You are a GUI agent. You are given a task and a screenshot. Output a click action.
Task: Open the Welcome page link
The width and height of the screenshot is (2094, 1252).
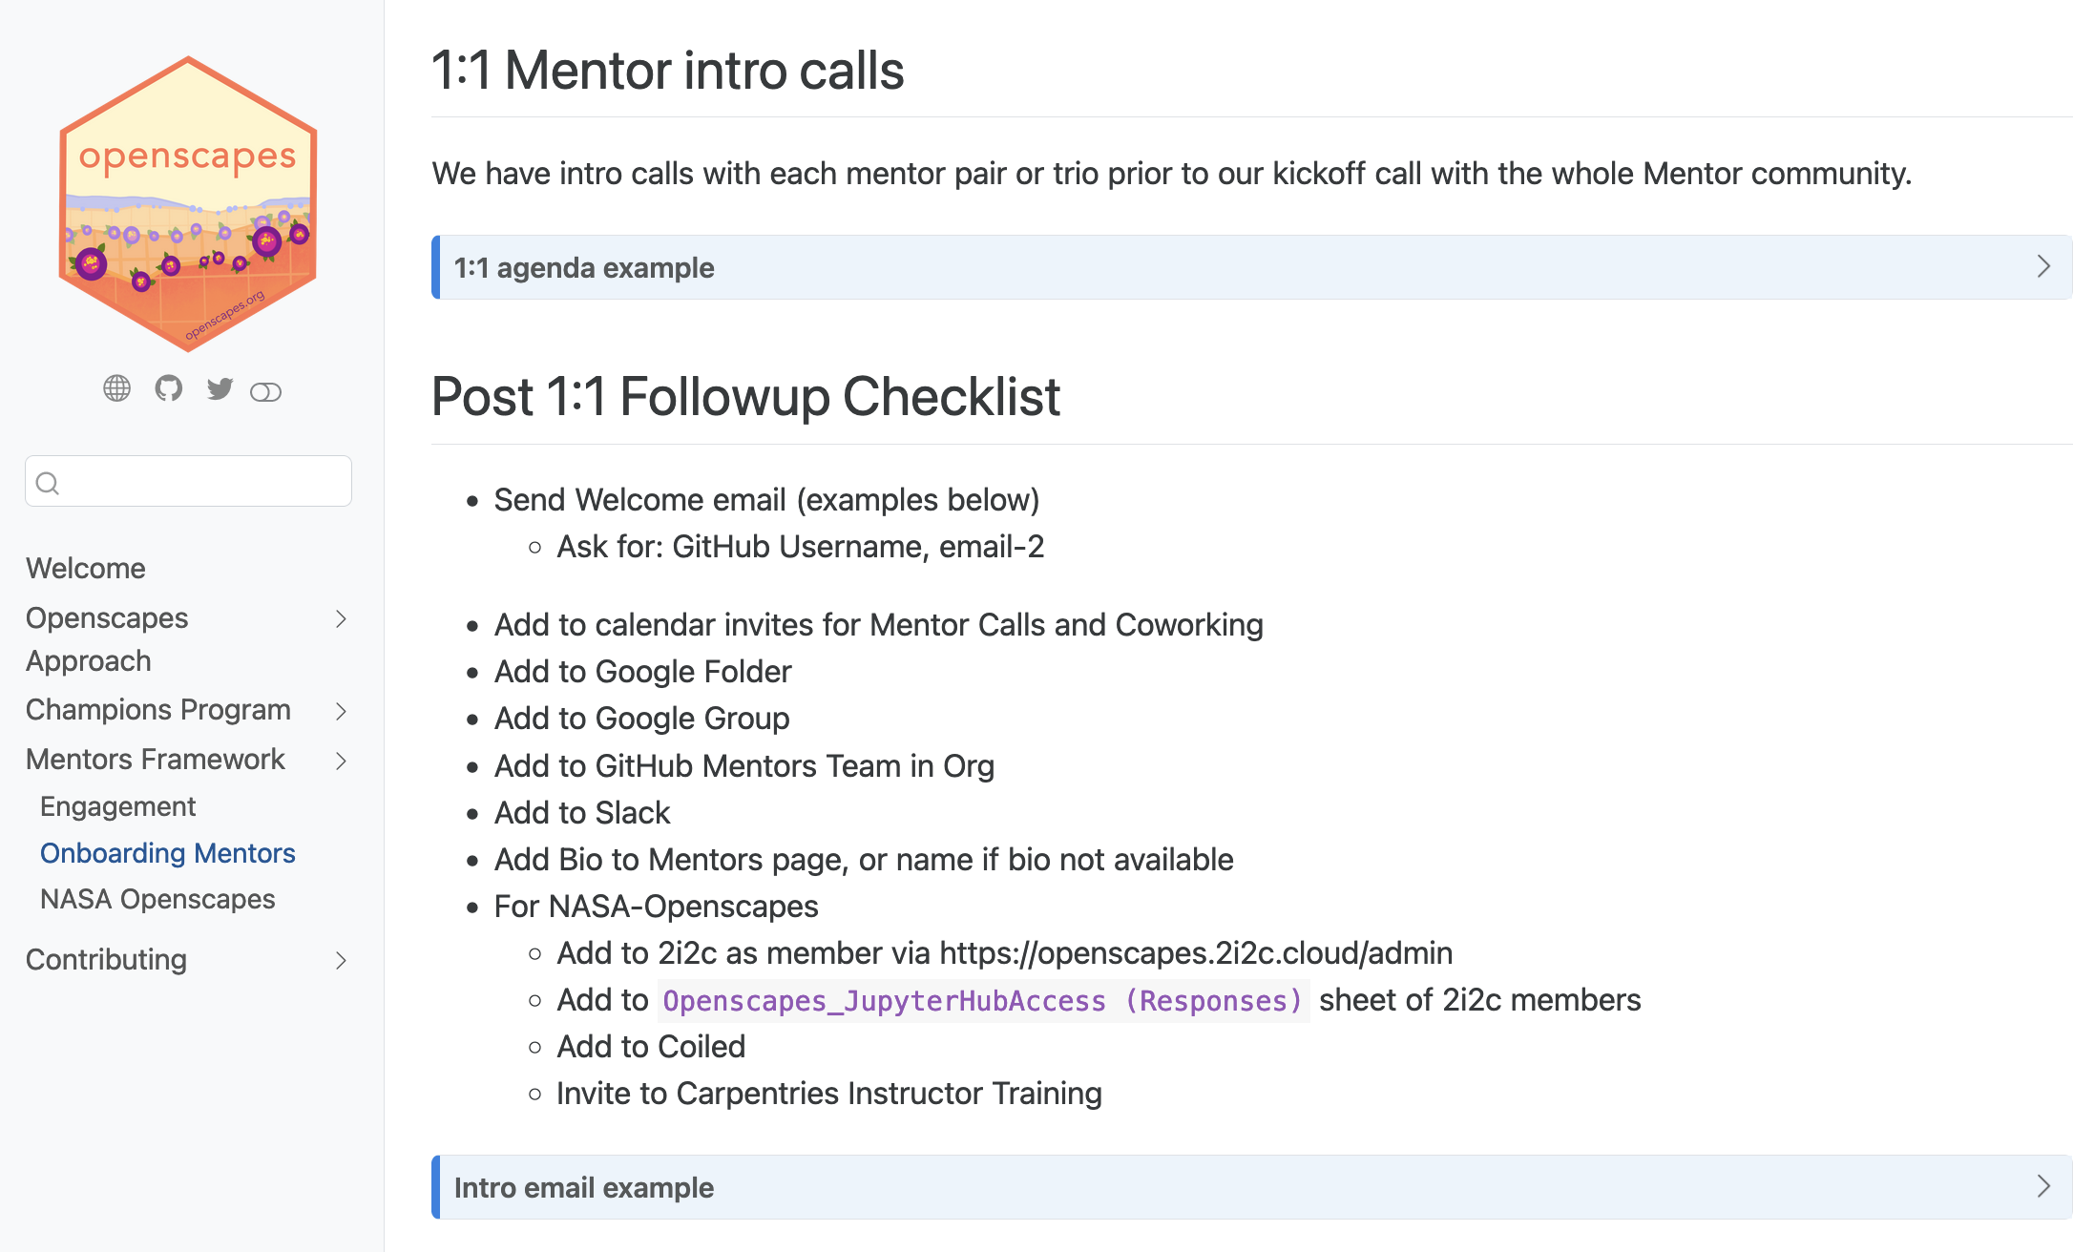click(x=86, y=569)
